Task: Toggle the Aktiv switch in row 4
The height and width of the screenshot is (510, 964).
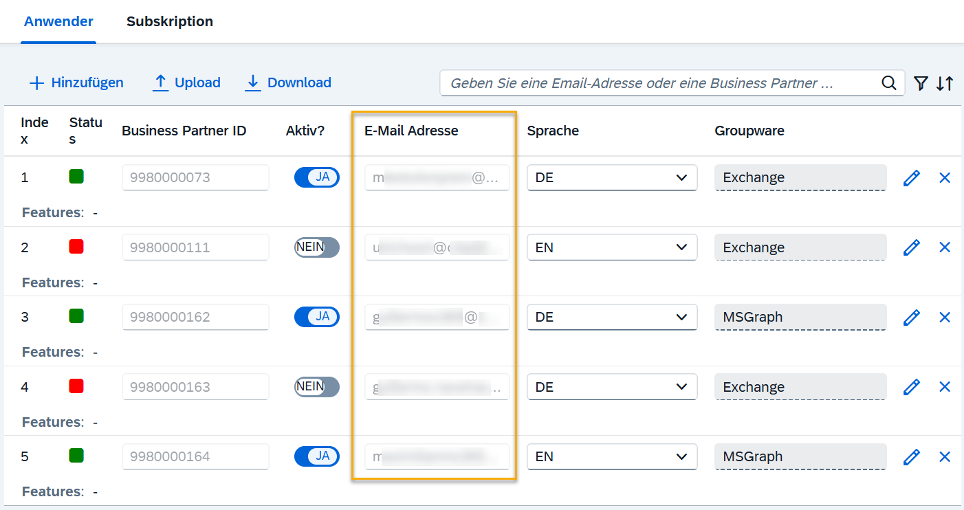Action: [317, 387]
